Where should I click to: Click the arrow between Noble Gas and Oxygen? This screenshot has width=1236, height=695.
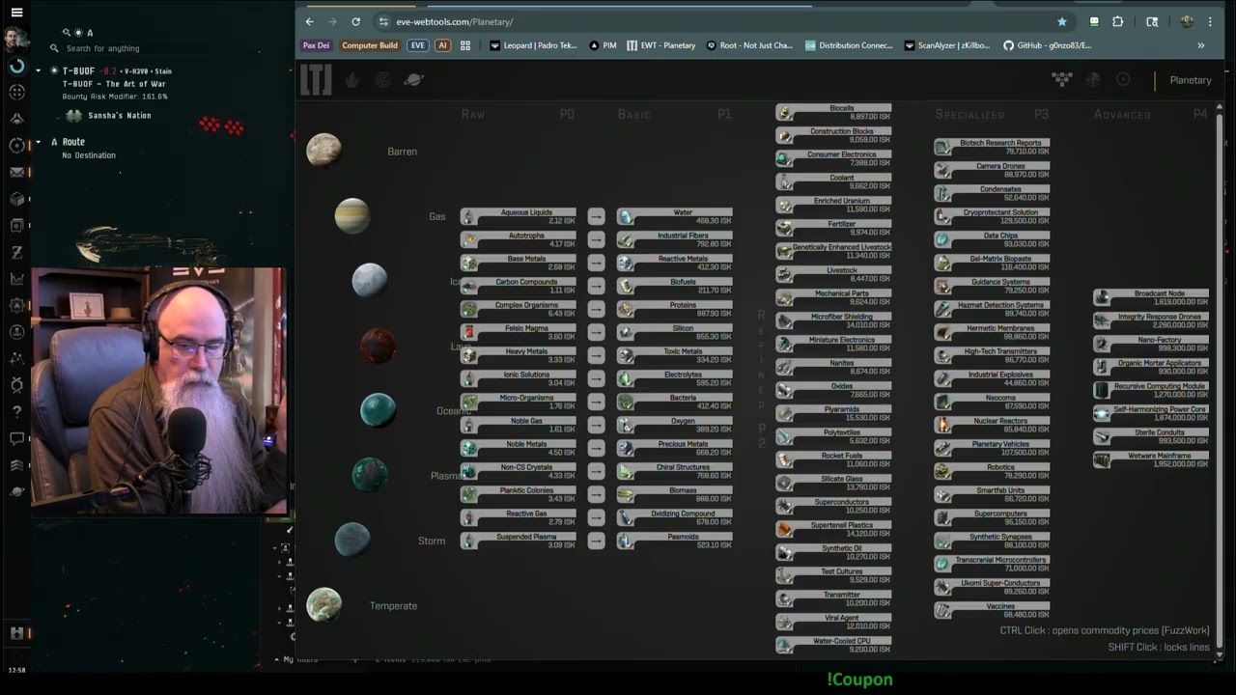(596, 425)
